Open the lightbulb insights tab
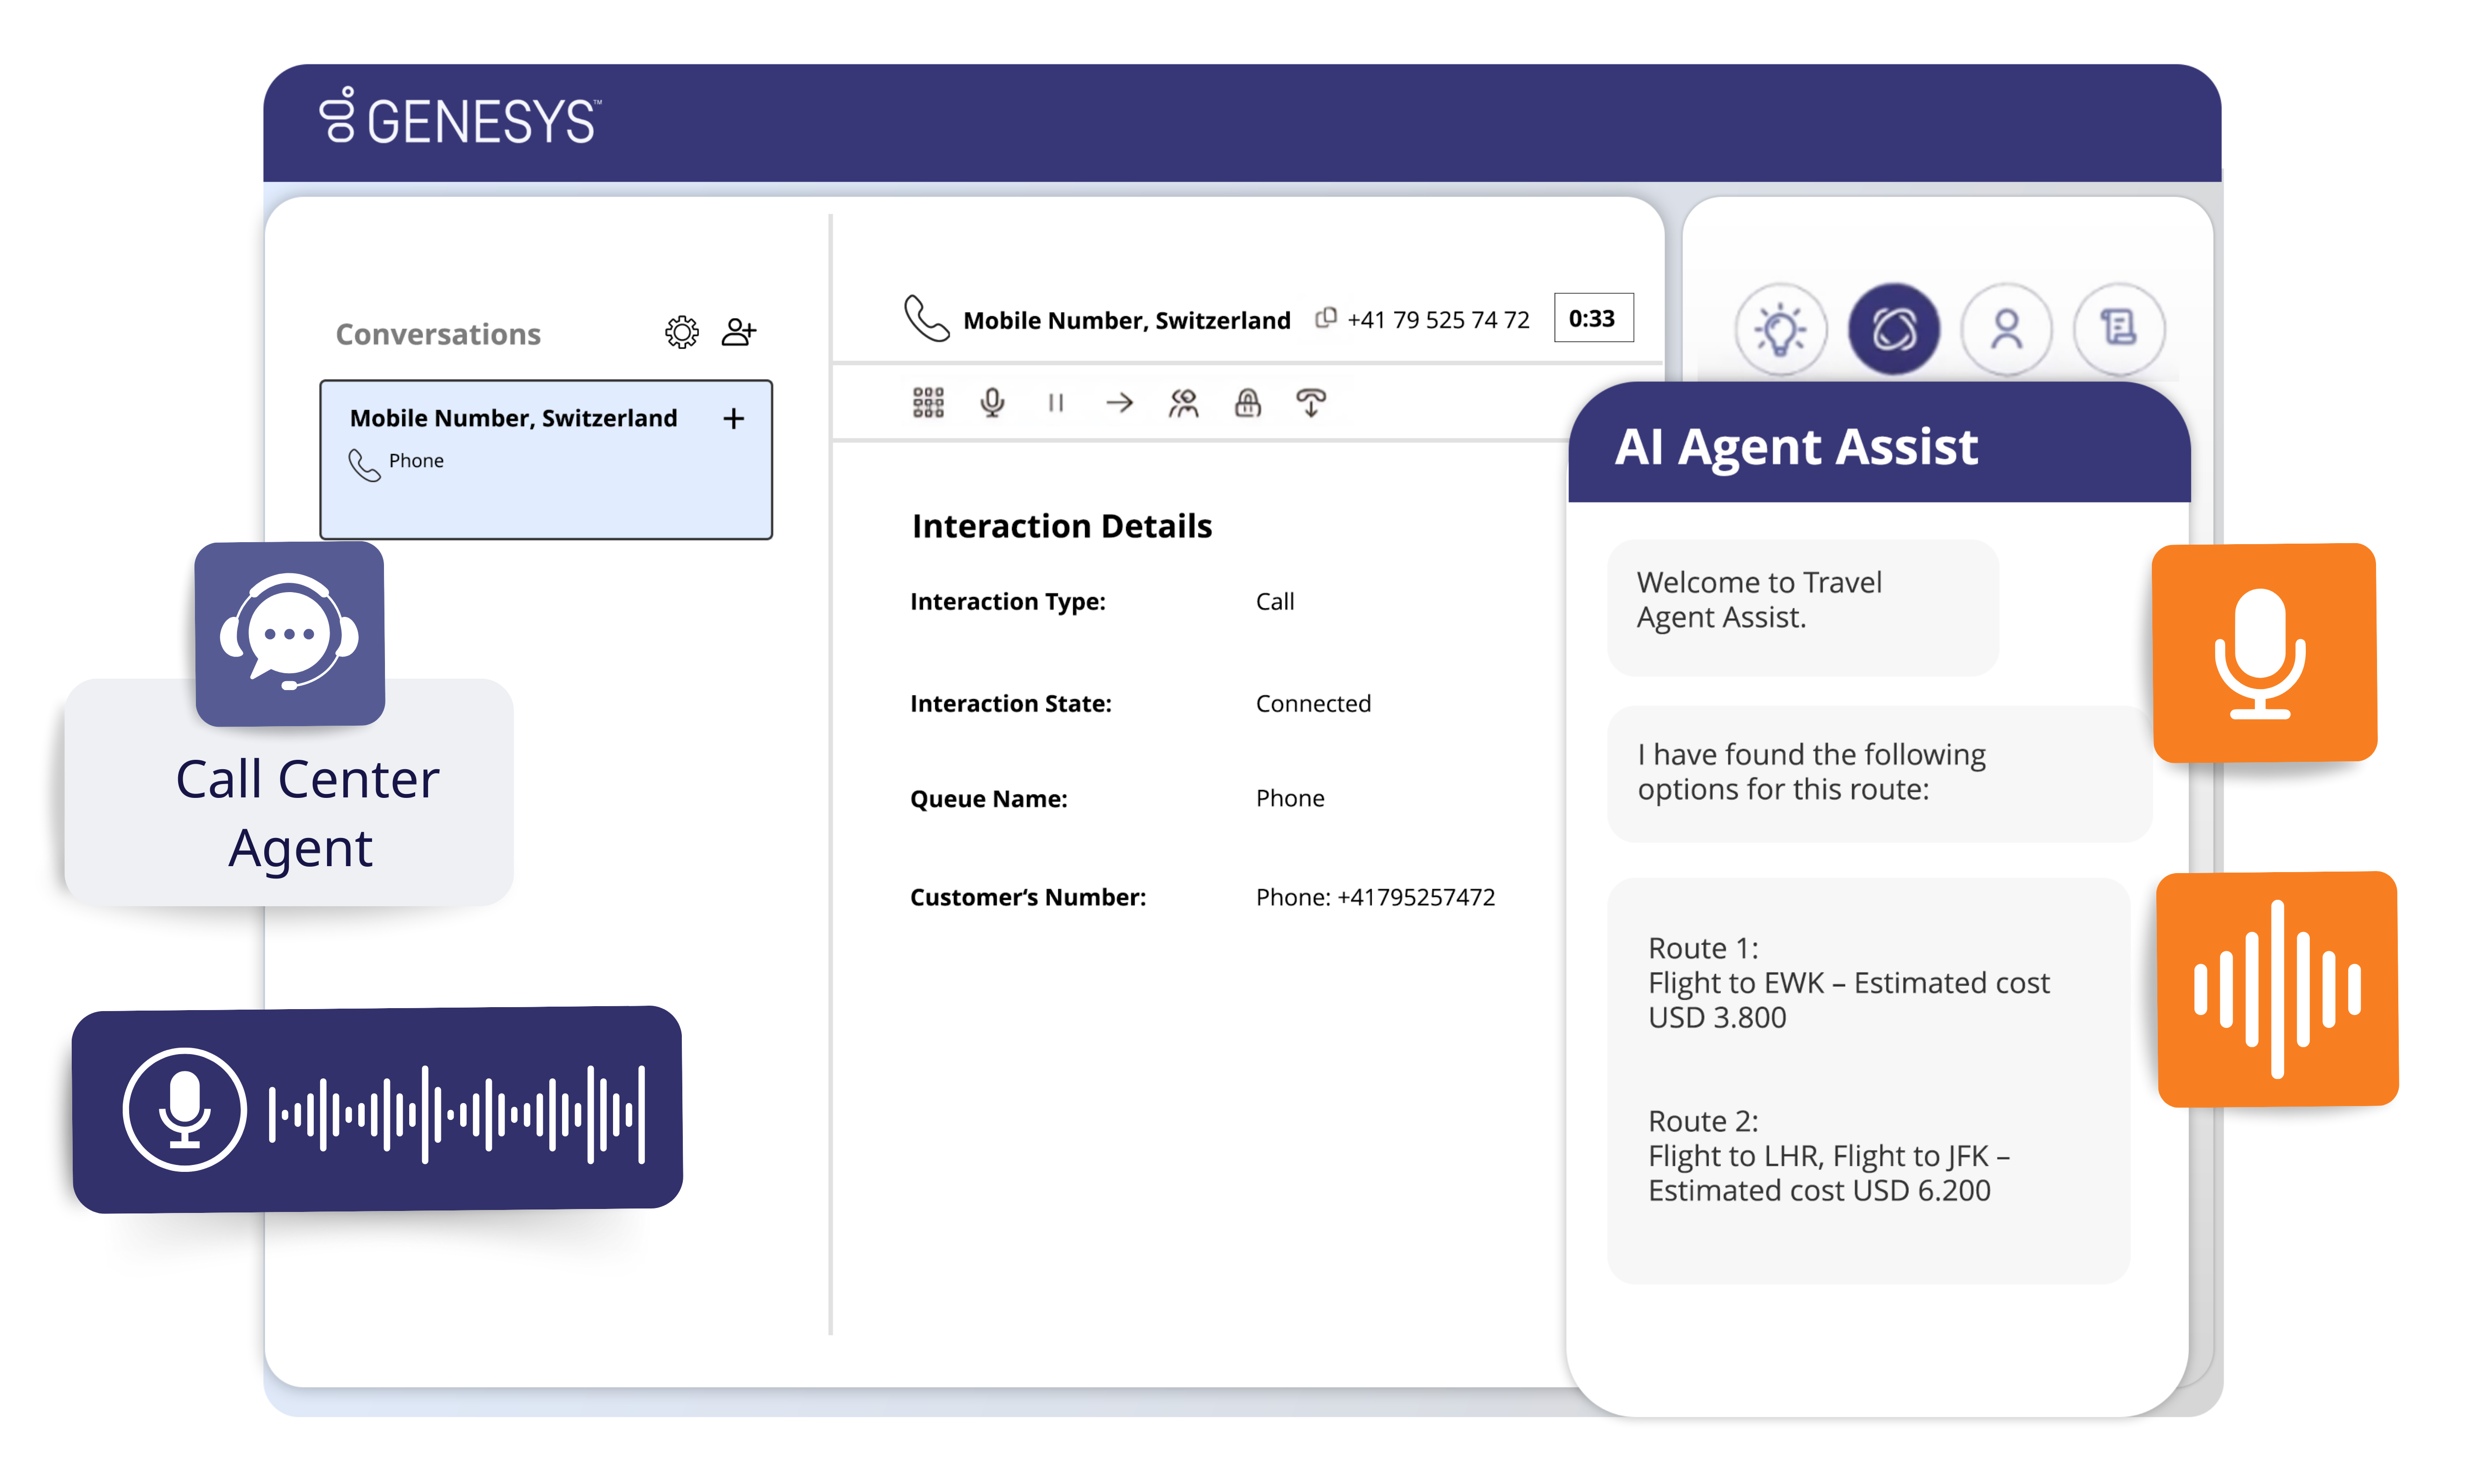This screenshot has width=2474, height=1484. click(1780, 329)
